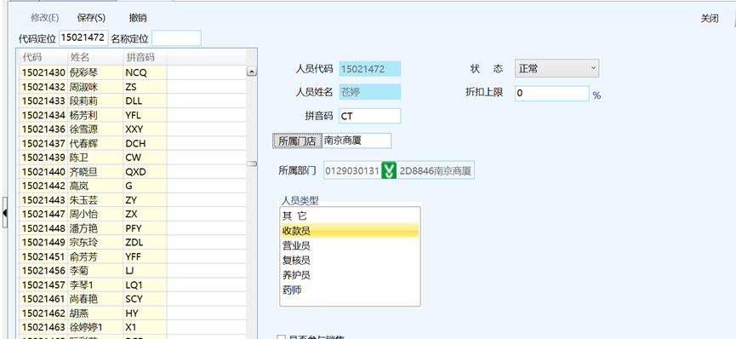
Task: Click pinyin code NCQ cell
Action: (x=145, y=72)
